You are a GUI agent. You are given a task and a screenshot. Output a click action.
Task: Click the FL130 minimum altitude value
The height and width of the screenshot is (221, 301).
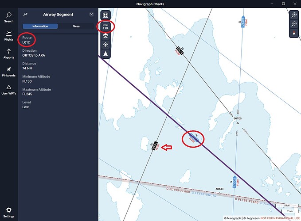tap(27, 81)
